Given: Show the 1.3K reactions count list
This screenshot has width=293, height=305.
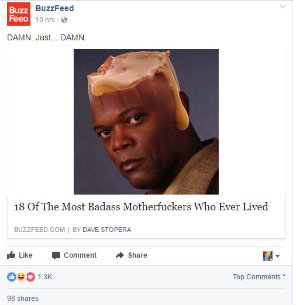Looking at the screenshot, I should 45,277.
